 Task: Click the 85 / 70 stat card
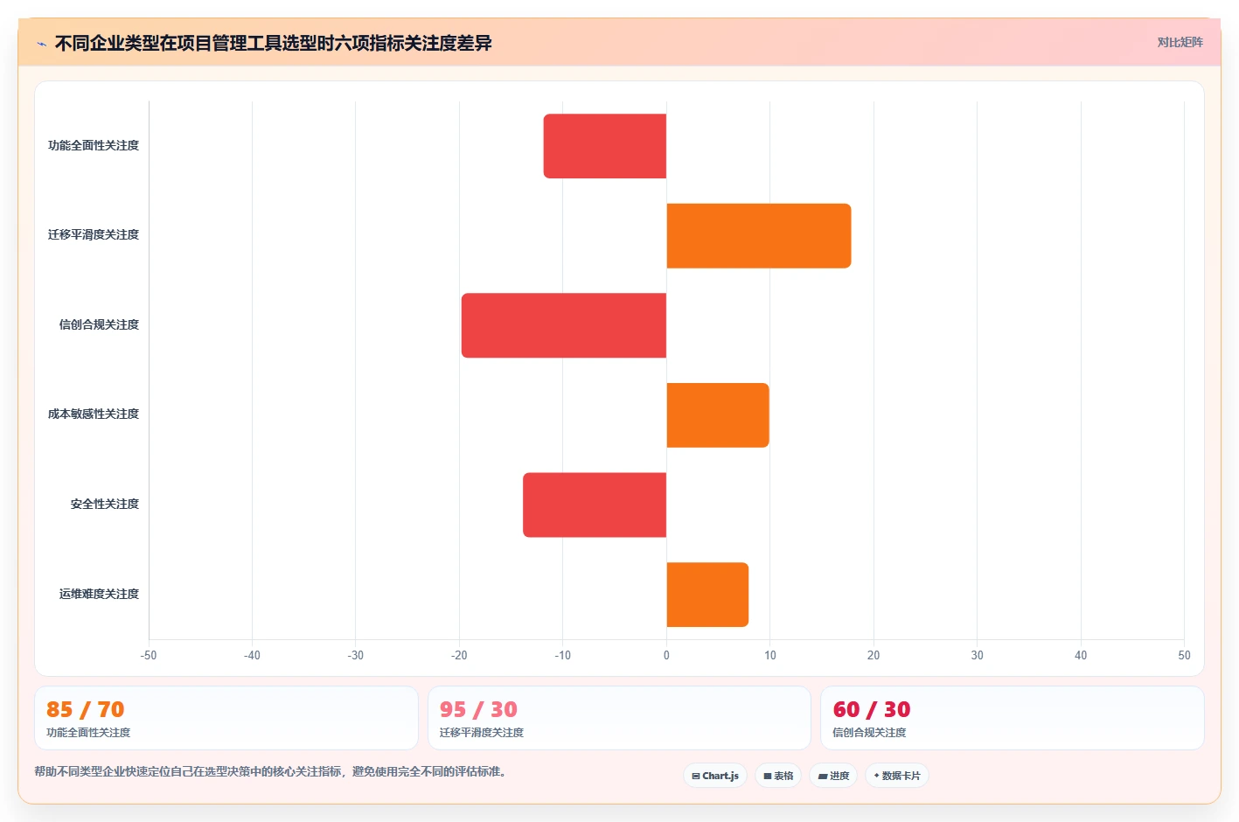pos(226,718)
